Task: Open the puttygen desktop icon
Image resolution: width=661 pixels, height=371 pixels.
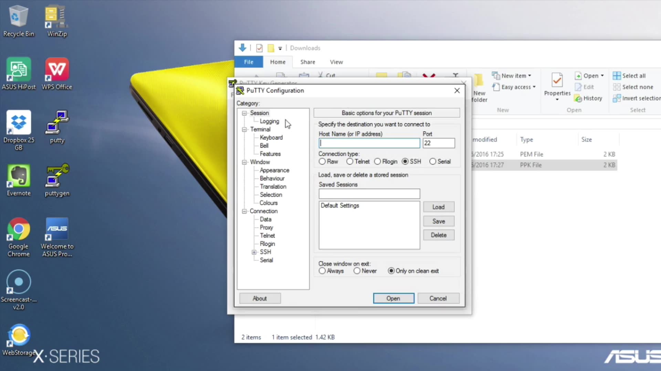Action: point(57,176)
